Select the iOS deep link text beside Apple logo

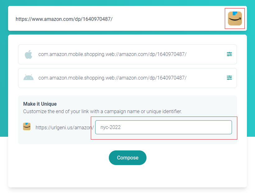[112, 54]
